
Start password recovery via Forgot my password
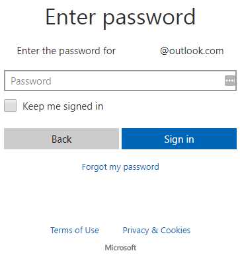[120, 167]
